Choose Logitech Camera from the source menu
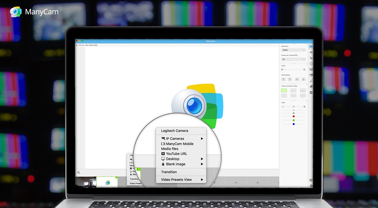The image size is (378, 208). (175, 131)
